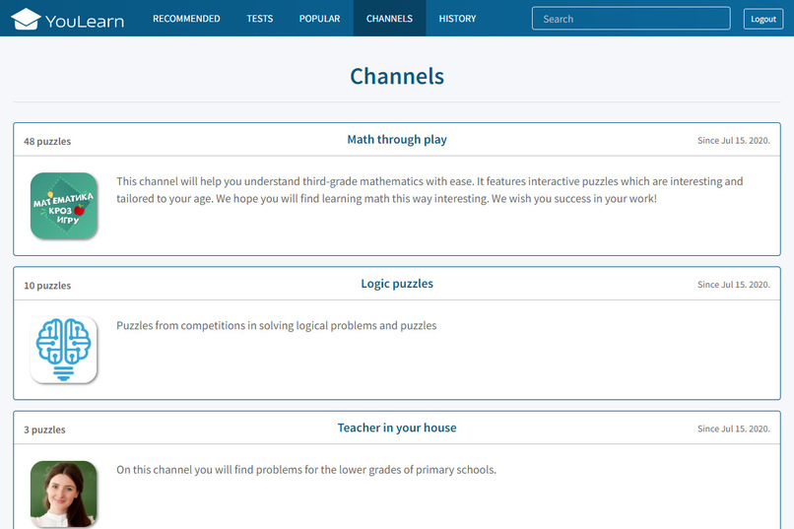Viewport: 794px width, 529px height.
Task: Open the Math through play channel icon
Action: tap(64, 206)
